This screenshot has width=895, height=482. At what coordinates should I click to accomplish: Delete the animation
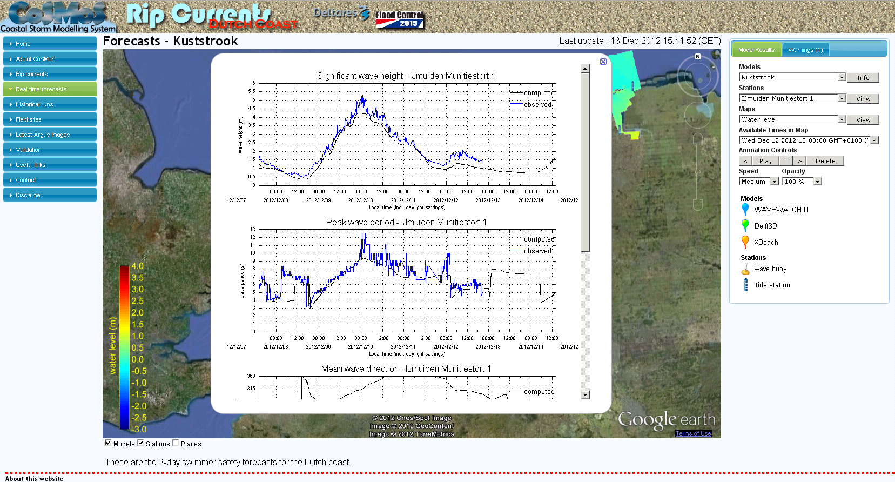(x=825, y=161)
